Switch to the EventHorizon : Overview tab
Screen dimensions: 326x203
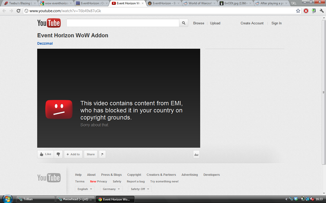(x=90, y=4)
